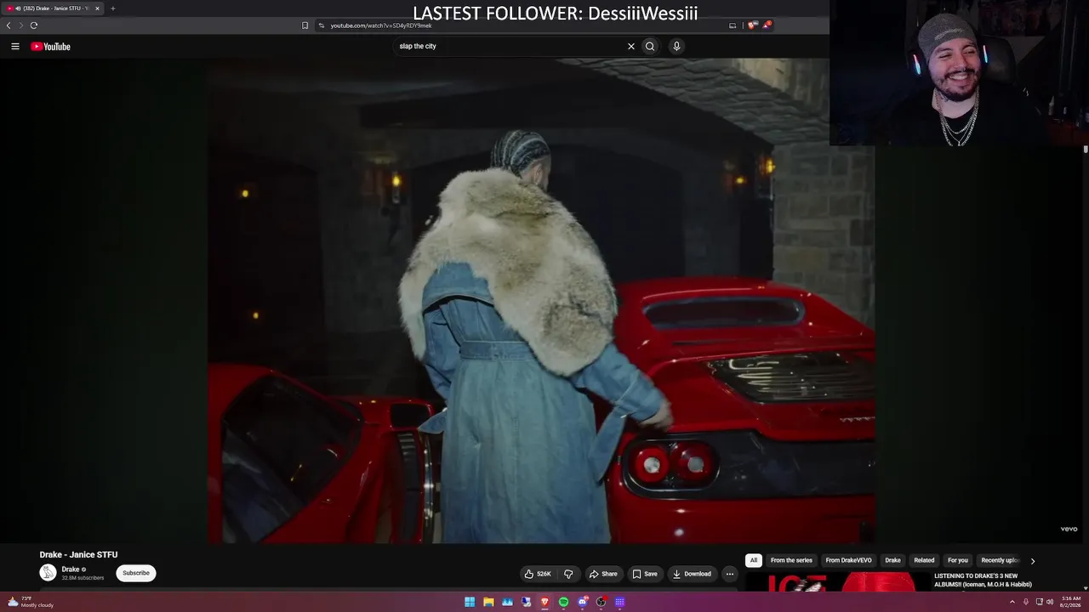This screenshot has height=612, width=1089.
Task: Open 'LISTENING TO DRAKE'S 3 NEW ALBUMS' video title
Action: click(984, 580)
